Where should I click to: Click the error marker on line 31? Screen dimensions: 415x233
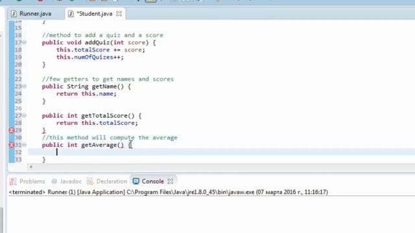12,145
